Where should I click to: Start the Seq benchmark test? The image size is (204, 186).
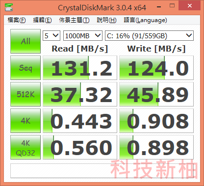25,68
